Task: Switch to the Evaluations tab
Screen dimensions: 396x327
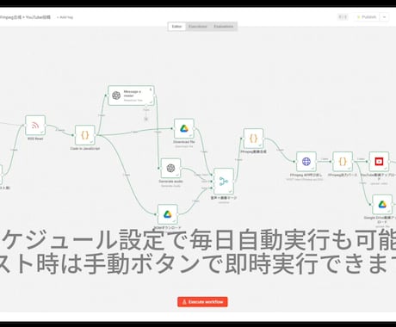Action: tap(224, 27)
